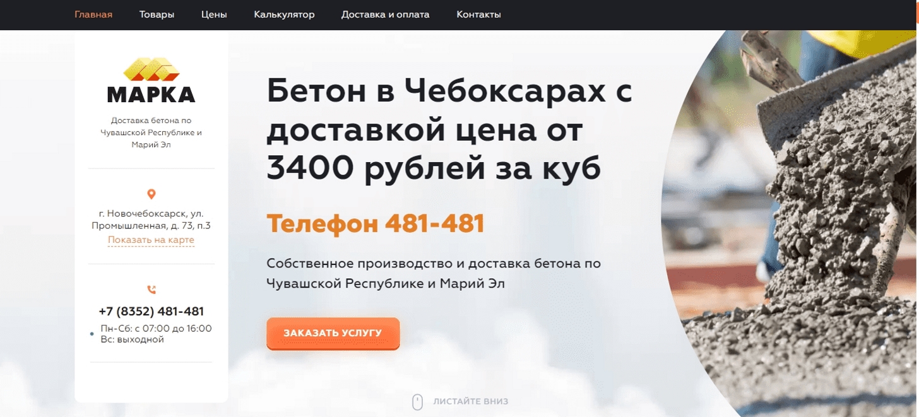Open the Цены section
Viewport: 919px width, 417px height.
pos(214,15)
